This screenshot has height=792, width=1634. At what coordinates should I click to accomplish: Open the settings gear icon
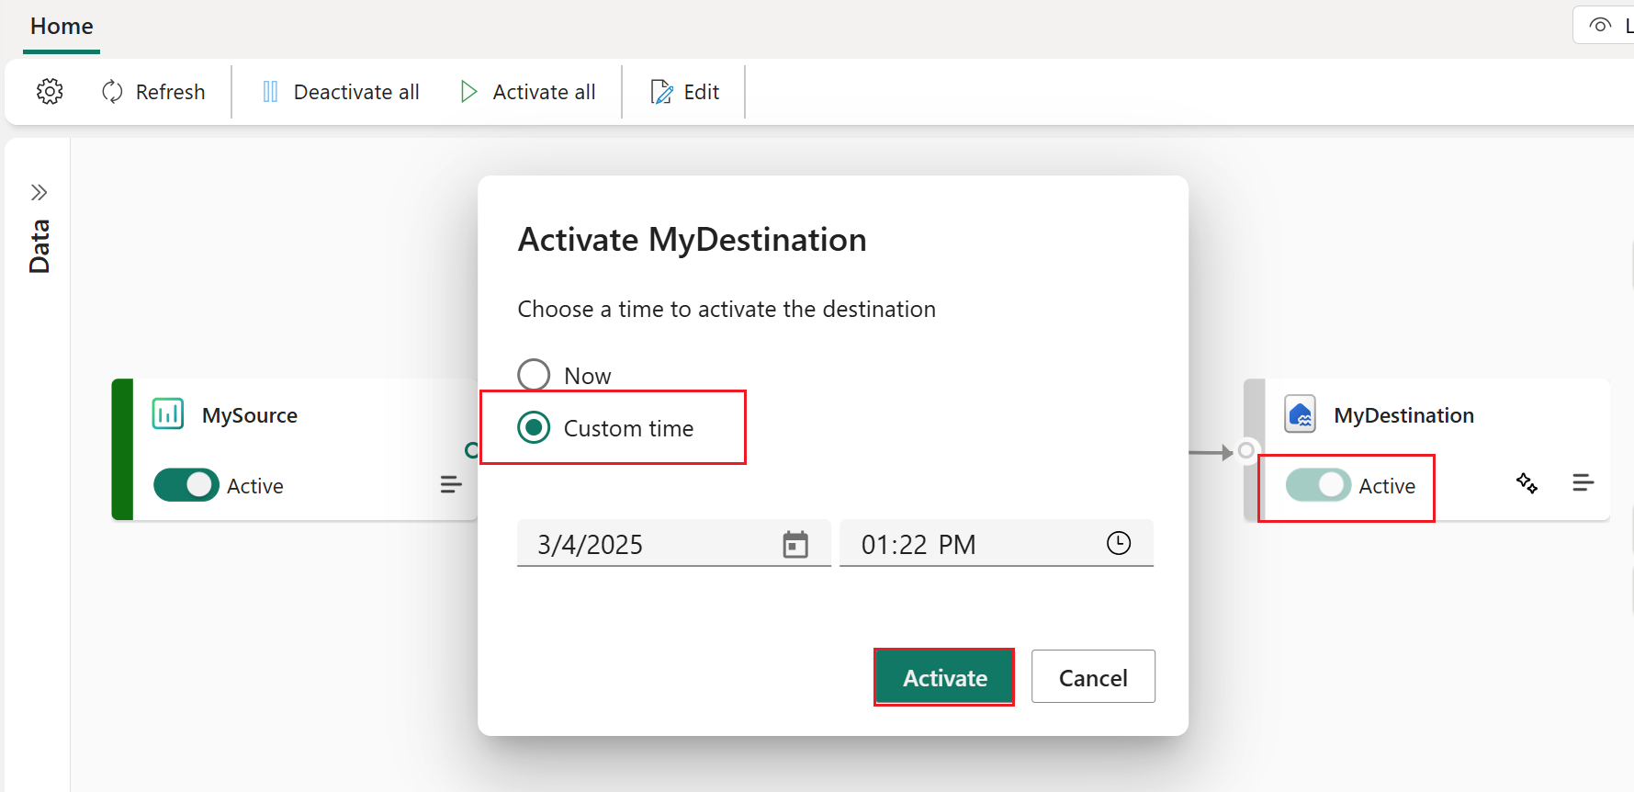click(50, 92)
